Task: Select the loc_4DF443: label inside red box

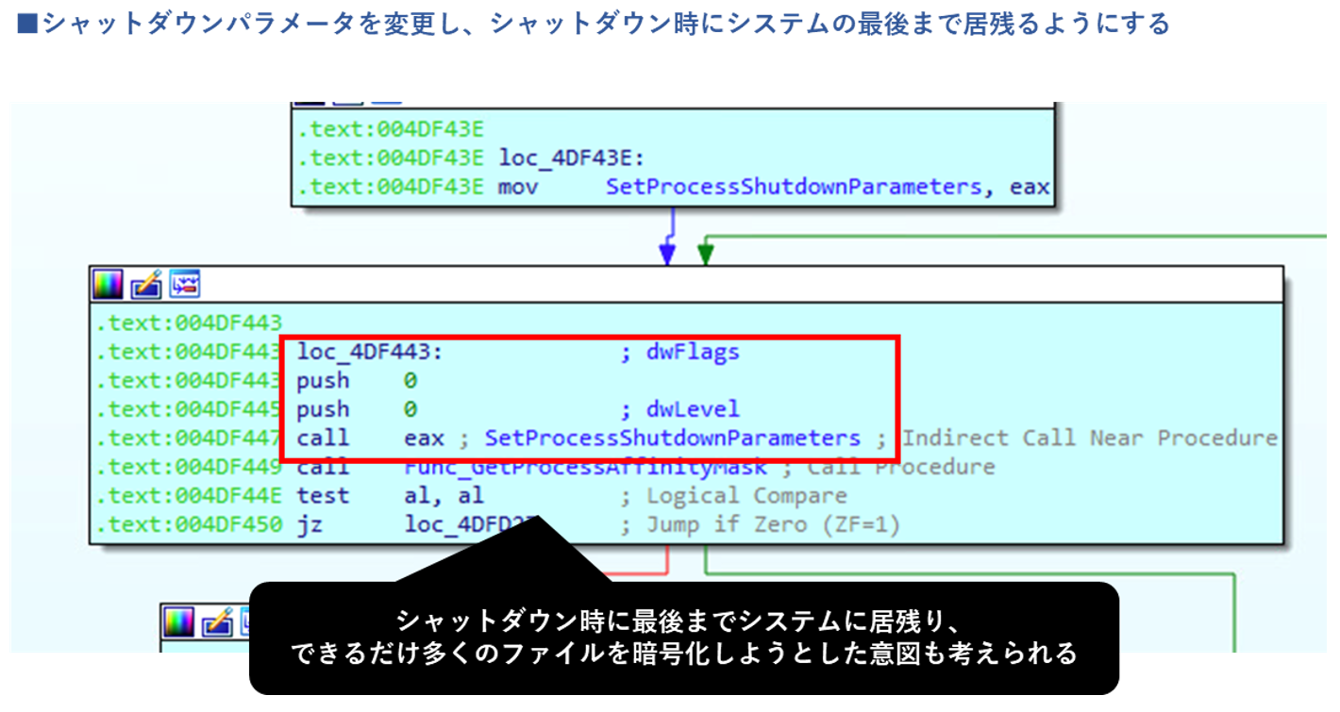Action: pos(369,353)
